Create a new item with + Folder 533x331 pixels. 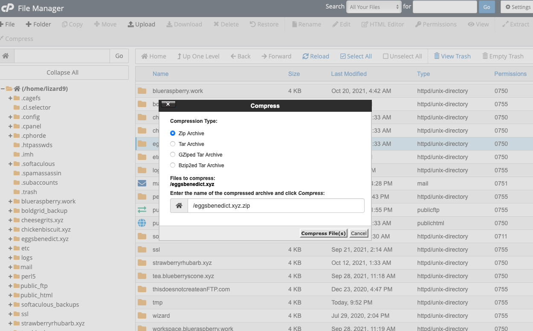pos(38,24)
